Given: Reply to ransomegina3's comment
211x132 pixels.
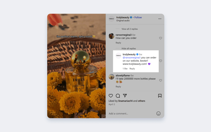Looking at the screenshot, I should 118,43.
